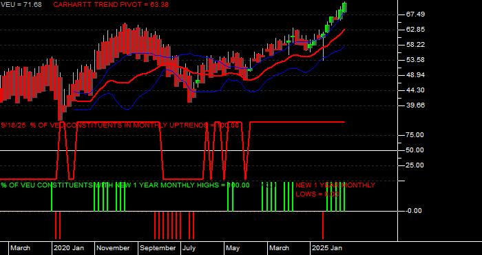Click the March date marker before 2025 Jan
482x255 pixels.
tap(280, 248)
